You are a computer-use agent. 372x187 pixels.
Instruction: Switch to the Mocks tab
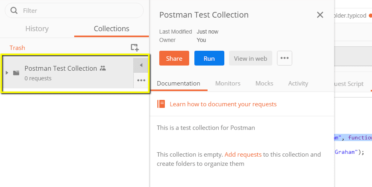[264, 84]
